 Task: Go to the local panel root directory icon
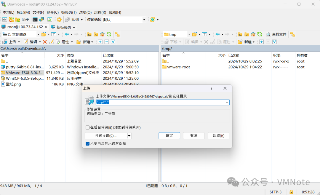96,34
